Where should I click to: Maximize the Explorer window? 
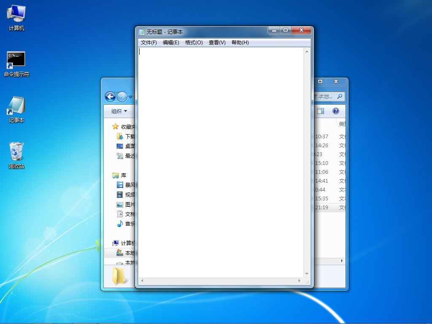pyautogui.click(x=320, y=81)
